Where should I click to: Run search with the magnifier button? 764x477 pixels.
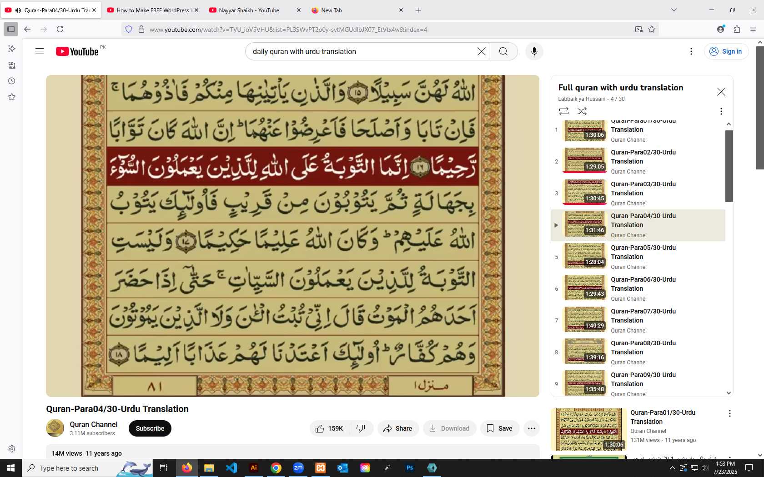[x=503, y=51]
